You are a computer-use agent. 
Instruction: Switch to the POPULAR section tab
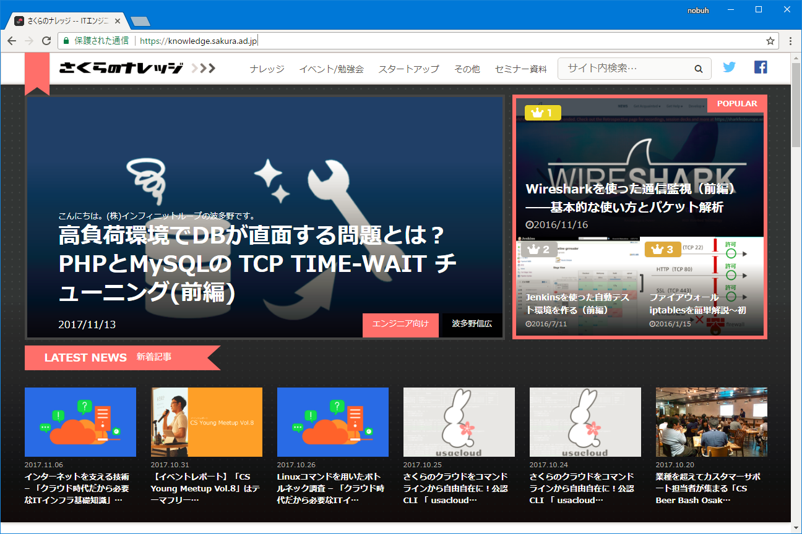[737, 104]
